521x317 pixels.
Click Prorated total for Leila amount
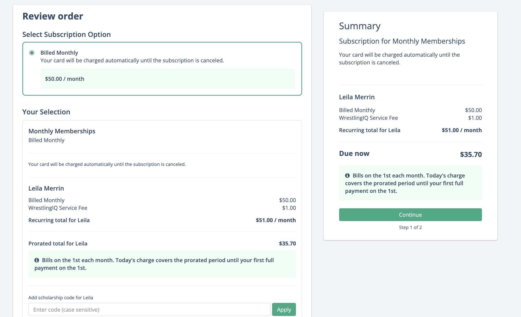tap(287, 243)
